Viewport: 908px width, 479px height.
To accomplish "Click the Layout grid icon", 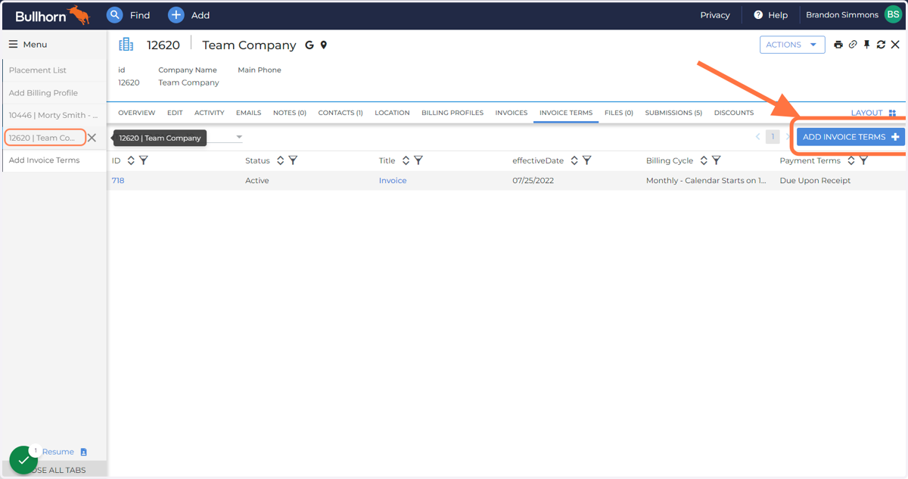I will tap(892, 113).
